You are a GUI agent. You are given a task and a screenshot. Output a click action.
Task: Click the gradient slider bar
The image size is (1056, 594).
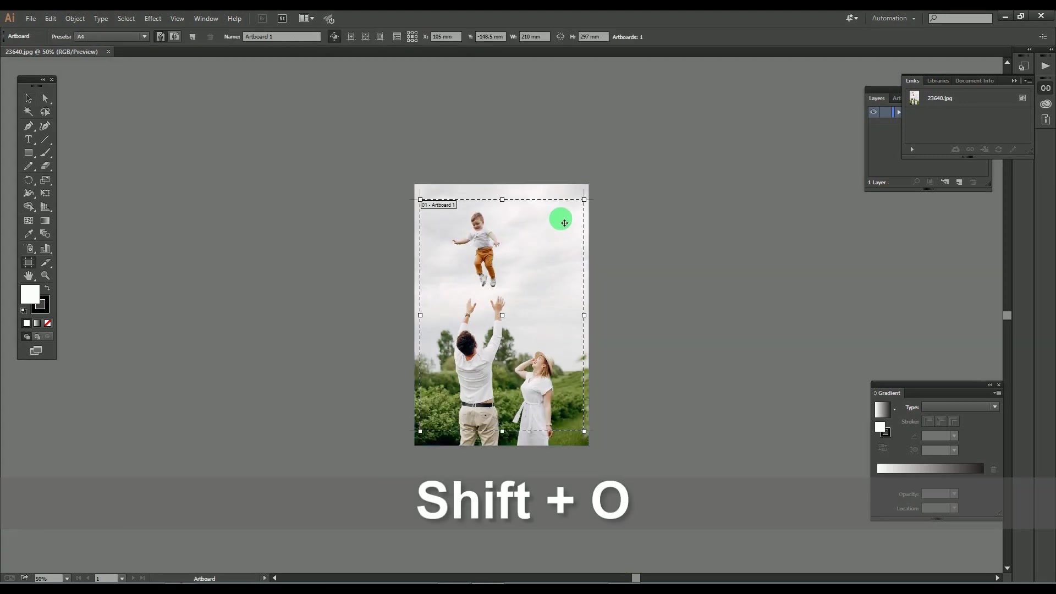[930, 469]
